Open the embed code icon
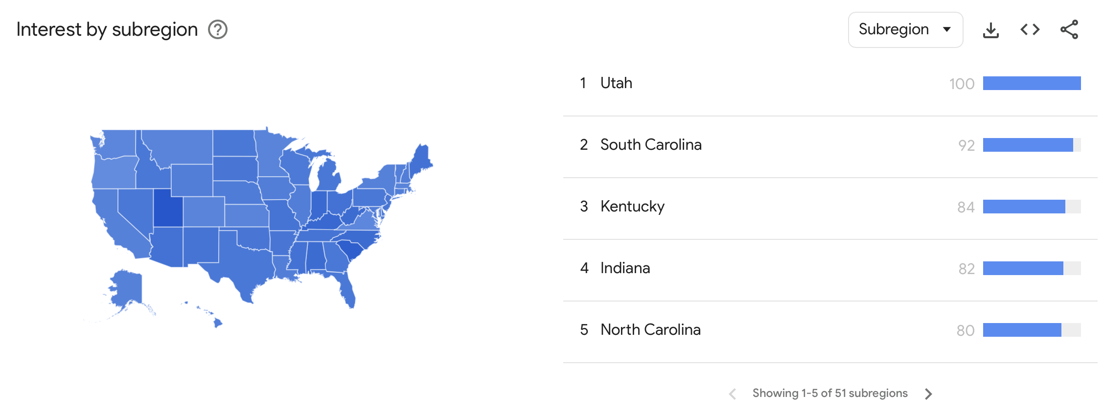This screenshot has height=418, width=1104. (1030, 30)
